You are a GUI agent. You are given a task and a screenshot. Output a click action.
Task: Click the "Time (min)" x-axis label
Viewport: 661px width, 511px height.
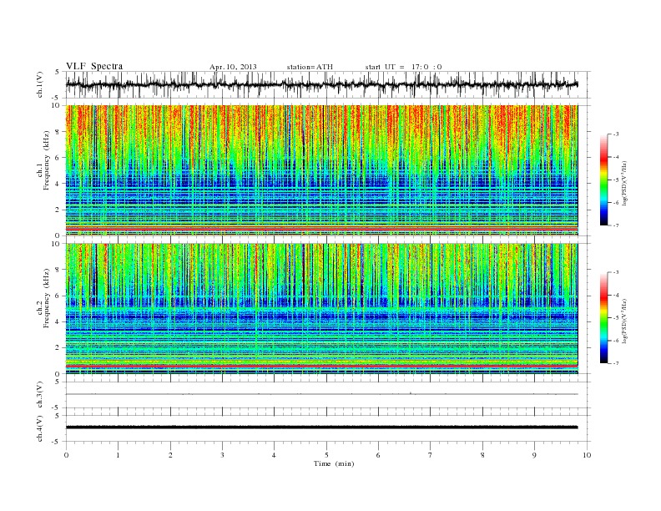pyautogui.click(x=334, y=463)
